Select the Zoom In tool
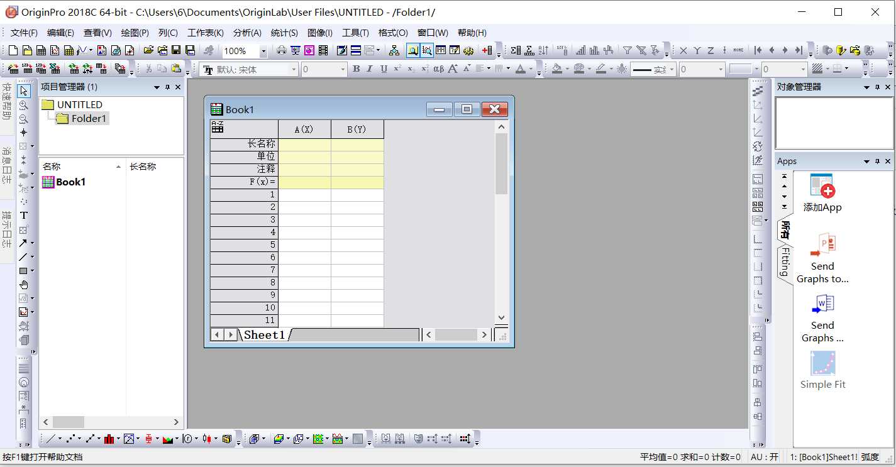The height and width of the screenshot is (467, 896). [24, 105]
